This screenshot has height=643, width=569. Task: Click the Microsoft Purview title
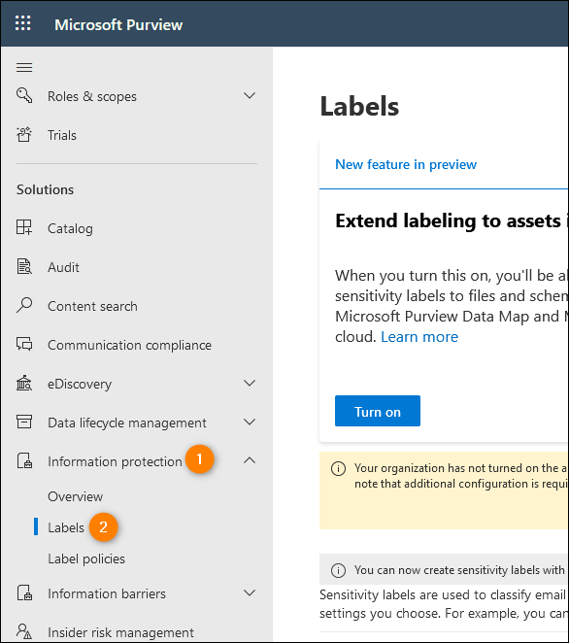pyautogui.click(x=118, y=24)
